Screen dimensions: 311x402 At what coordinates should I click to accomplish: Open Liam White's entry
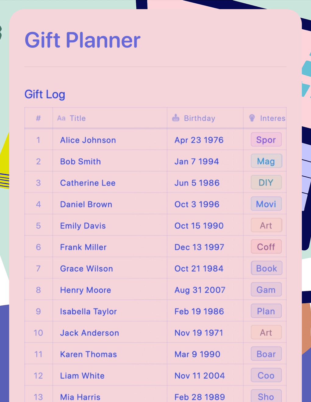(x=82, y=376)
